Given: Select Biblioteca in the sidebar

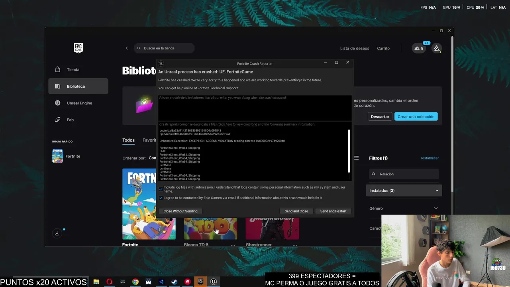Looking at the screenshot, I should tap(78, 86).
